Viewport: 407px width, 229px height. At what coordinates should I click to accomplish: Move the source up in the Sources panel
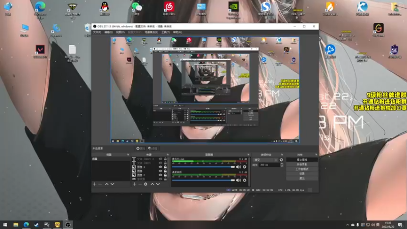point(152,184)
